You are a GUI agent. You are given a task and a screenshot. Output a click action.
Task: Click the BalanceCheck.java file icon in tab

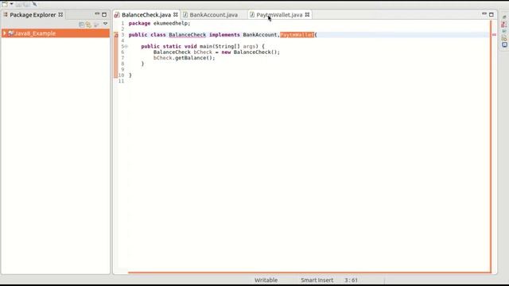117,14
